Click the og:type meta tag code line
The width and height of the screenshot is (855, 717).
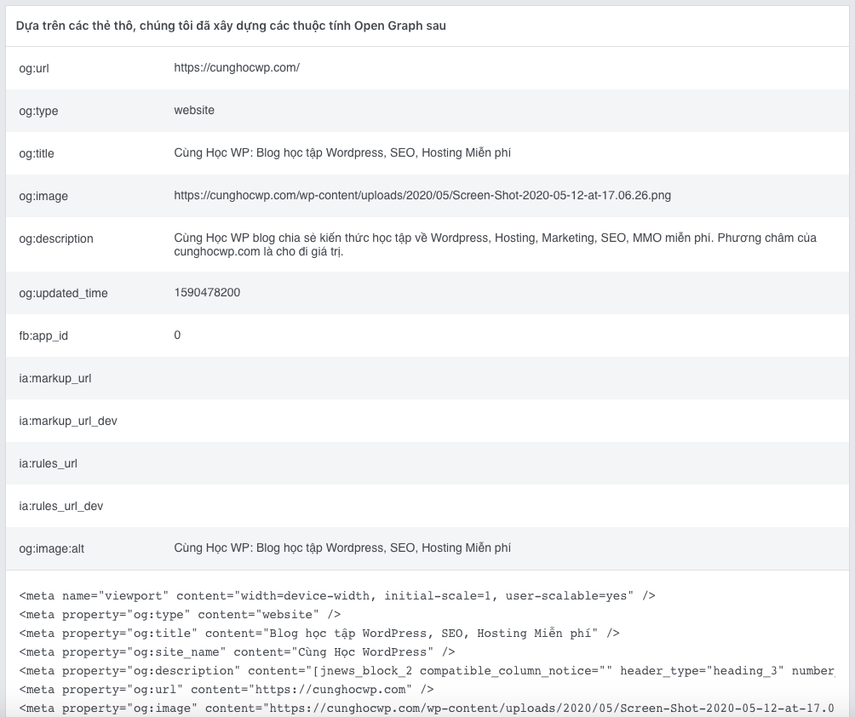tap(180, 615)
